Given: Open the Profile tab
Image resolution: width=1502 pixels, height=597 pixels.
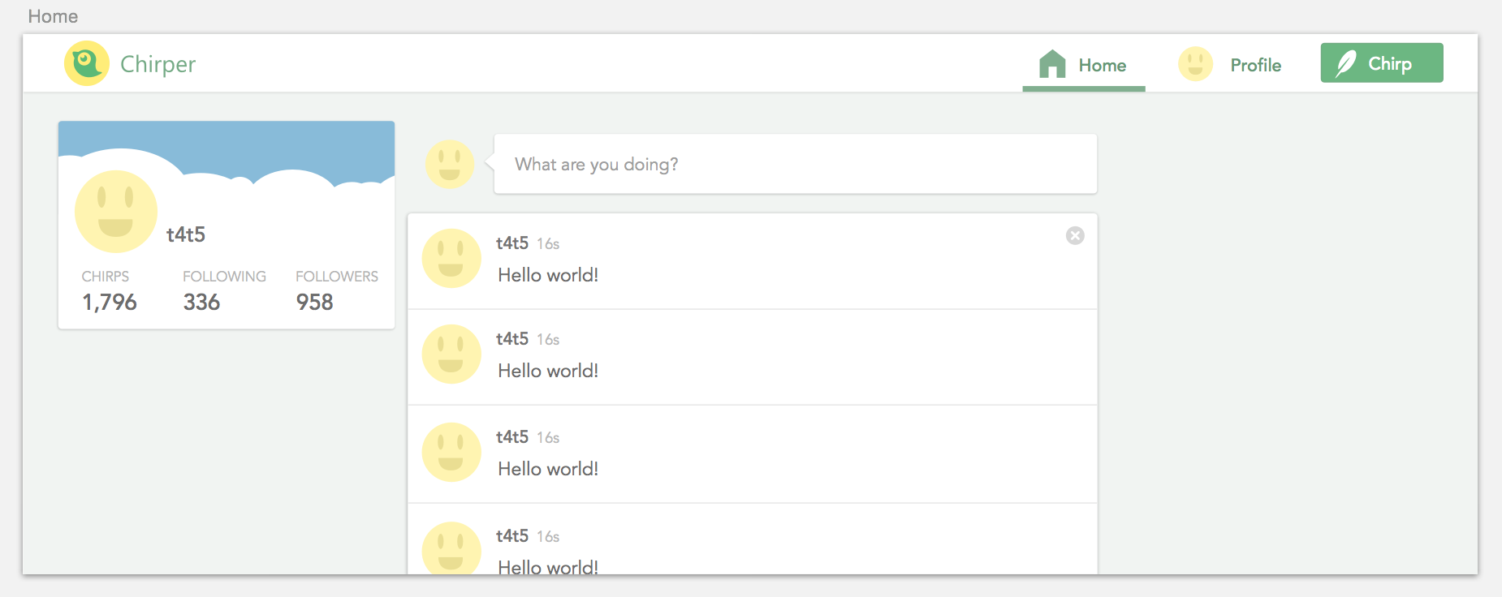Looking at the screenshot, I should [1255, 66].
